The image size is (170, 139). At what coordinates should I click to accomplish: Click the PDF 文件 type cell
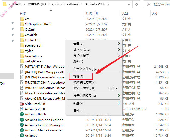coord(128,104)
